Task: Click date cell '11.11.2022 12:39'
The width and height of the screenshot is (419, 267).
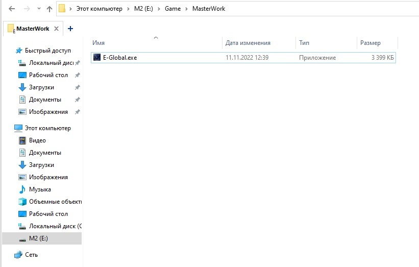Action: (247, 58)
